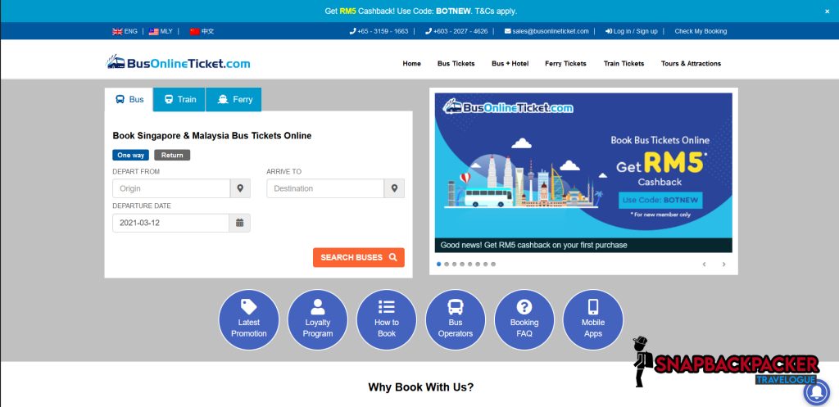Select One way trip option

tap(130, 155)
